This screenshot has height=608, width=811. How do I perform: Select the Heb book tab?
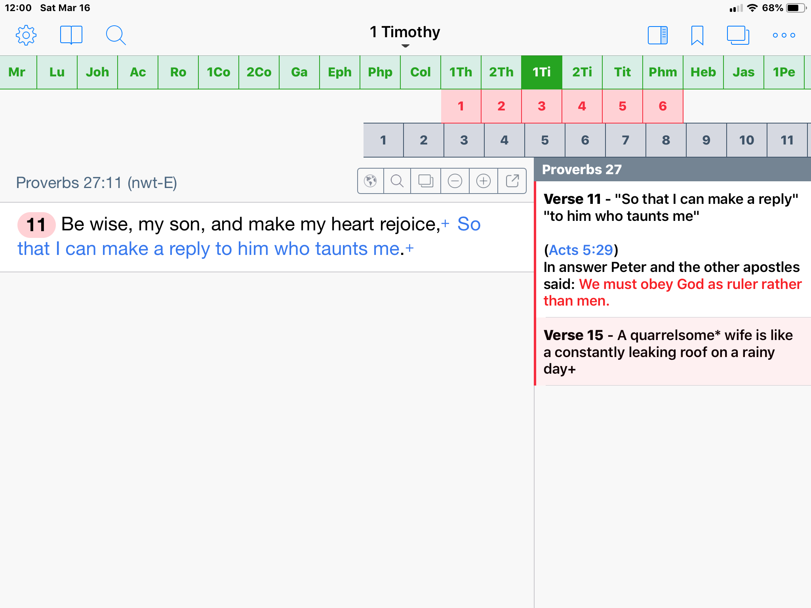tap(703, 72)
